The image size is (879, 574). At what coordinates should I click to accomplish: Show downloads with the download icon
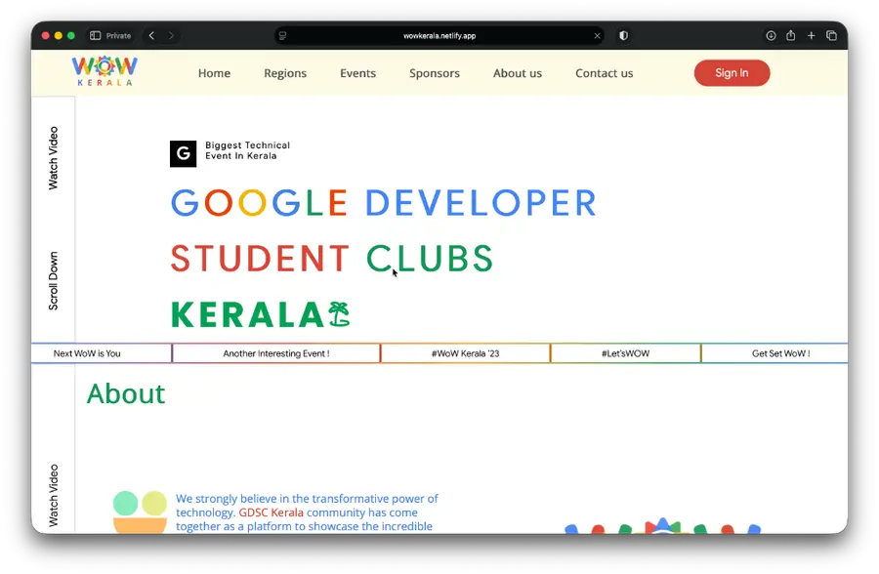(771, 35)
